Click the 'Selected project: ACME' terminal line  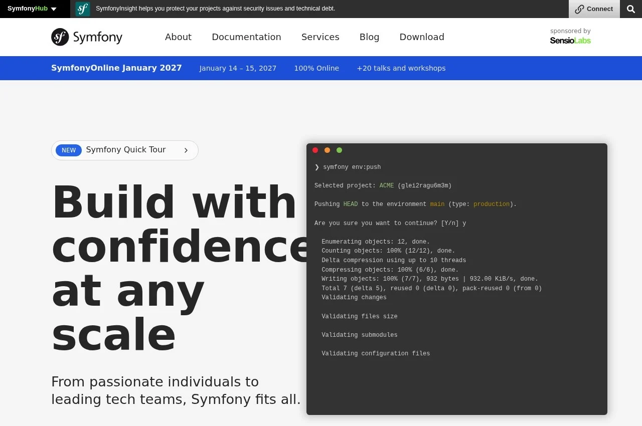point(383,186)
